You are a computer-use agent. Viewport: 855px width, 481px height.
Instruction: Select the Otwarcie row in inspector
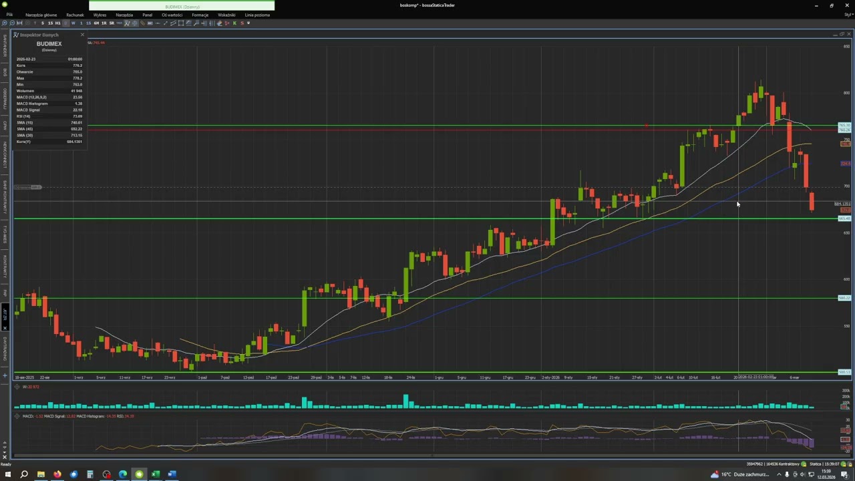click(x=49, y=71)
